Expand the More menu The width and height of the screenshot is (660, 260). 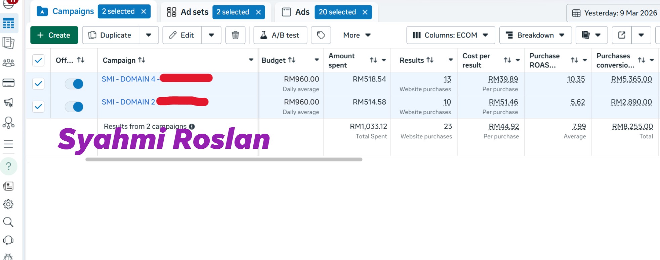(x=357, y=35)
